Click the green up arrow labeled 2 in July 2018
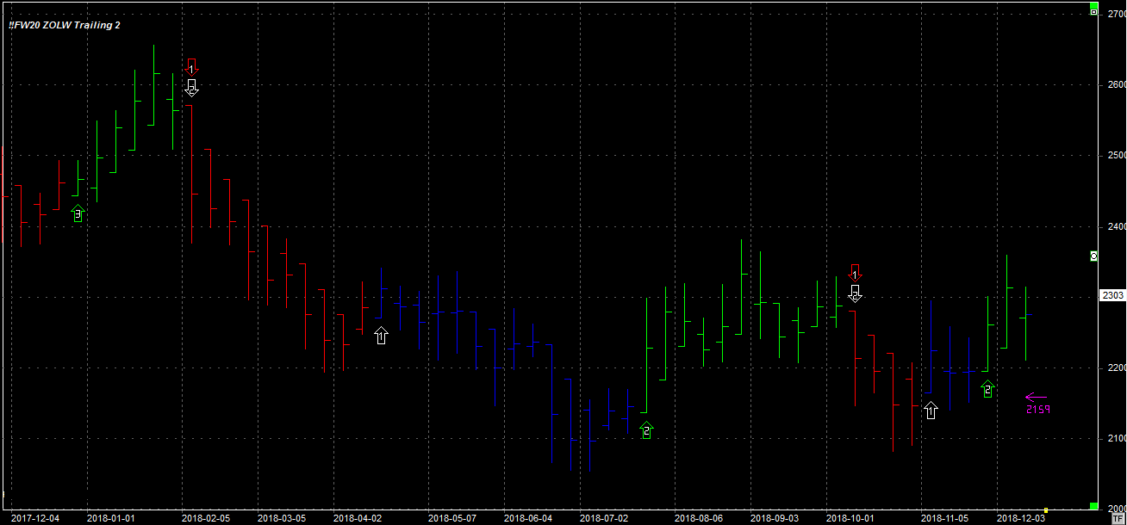1127x525 pixels. coord(646,430)
